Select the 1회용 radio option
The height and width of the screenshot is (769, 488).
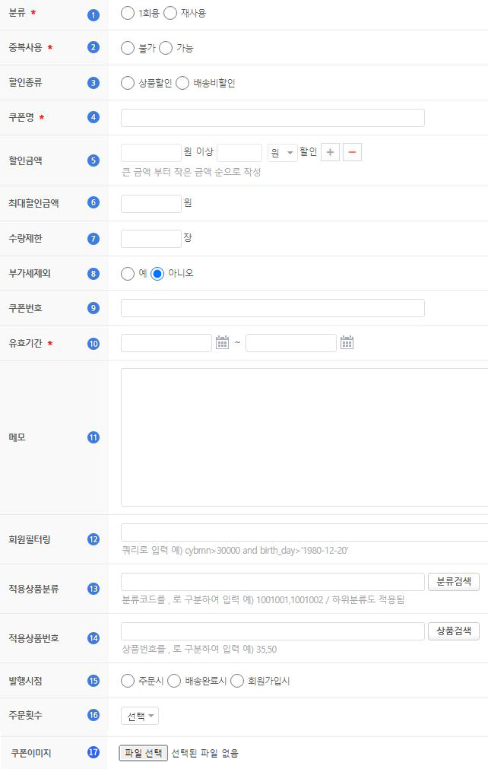128,14
